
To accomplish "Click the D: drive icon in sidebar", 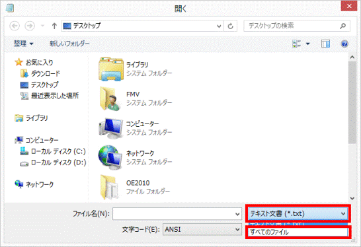I will [24, 164].
